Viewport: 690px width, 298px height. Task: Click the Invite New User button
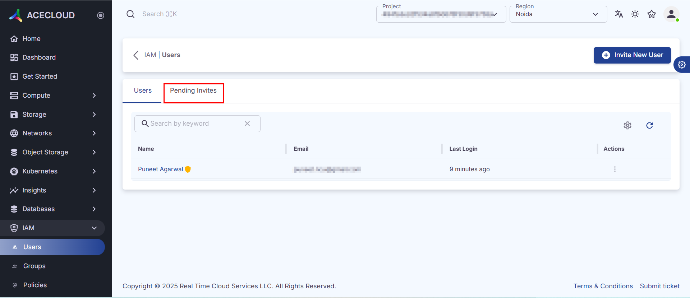(x=632, y=55)
